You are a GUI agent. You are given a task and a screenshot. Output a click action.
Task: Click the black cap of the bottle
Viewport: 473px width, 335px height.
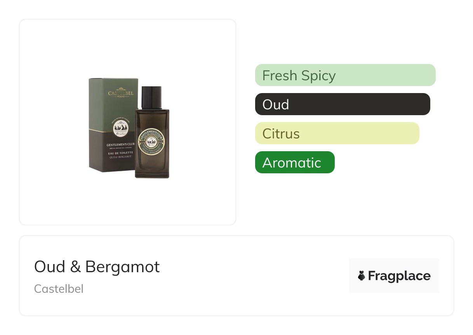click(151, 97)
